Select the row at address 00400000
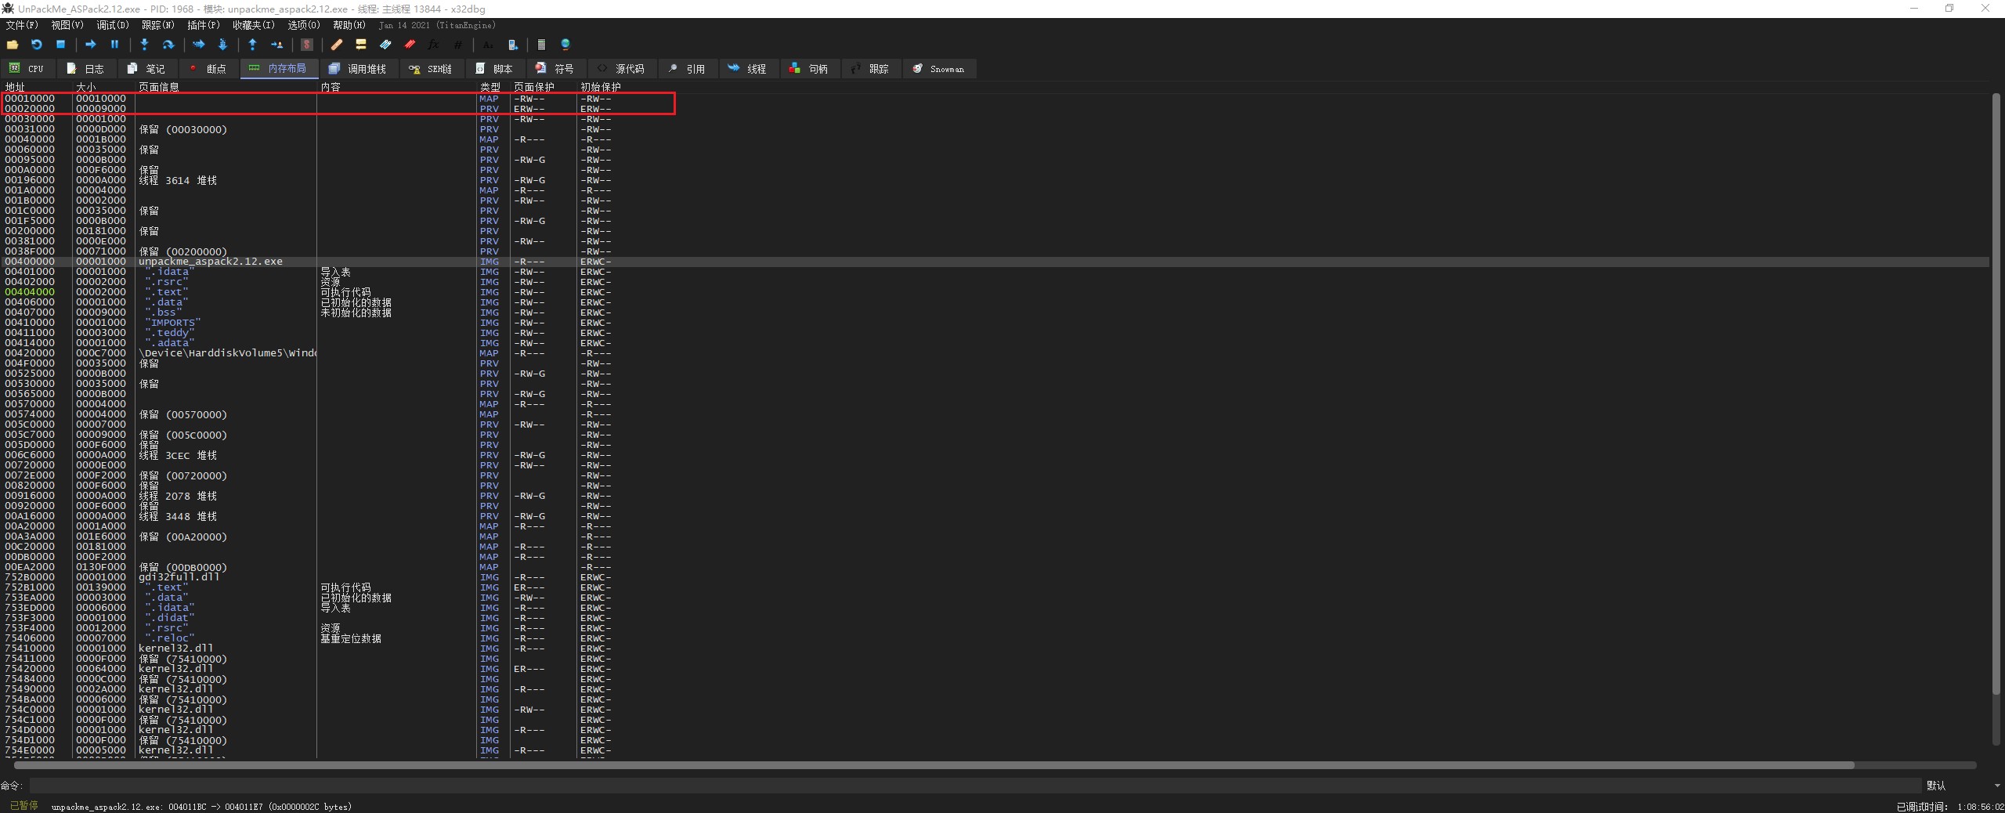This screenshot has width=2005, height=813. point(995,262)
